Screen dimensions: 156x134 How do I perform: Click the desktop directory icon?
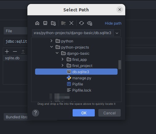[x=45, y=23]
